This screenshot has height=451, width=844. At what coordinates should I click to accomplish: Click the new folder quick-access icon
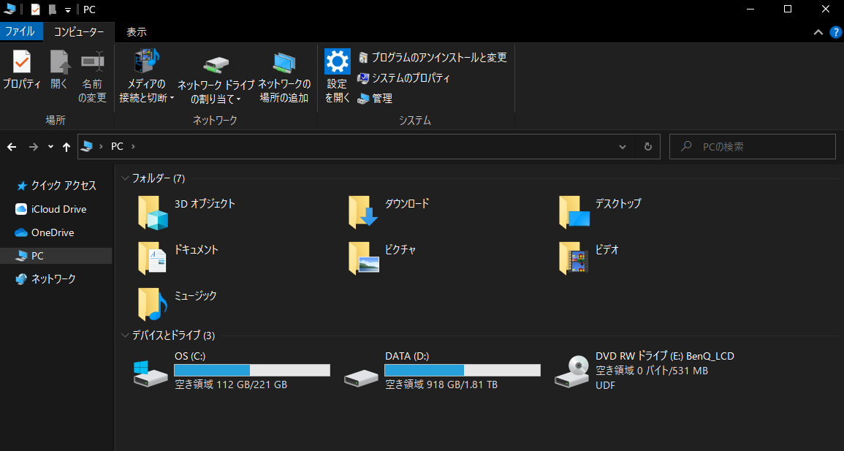[52, 10]
